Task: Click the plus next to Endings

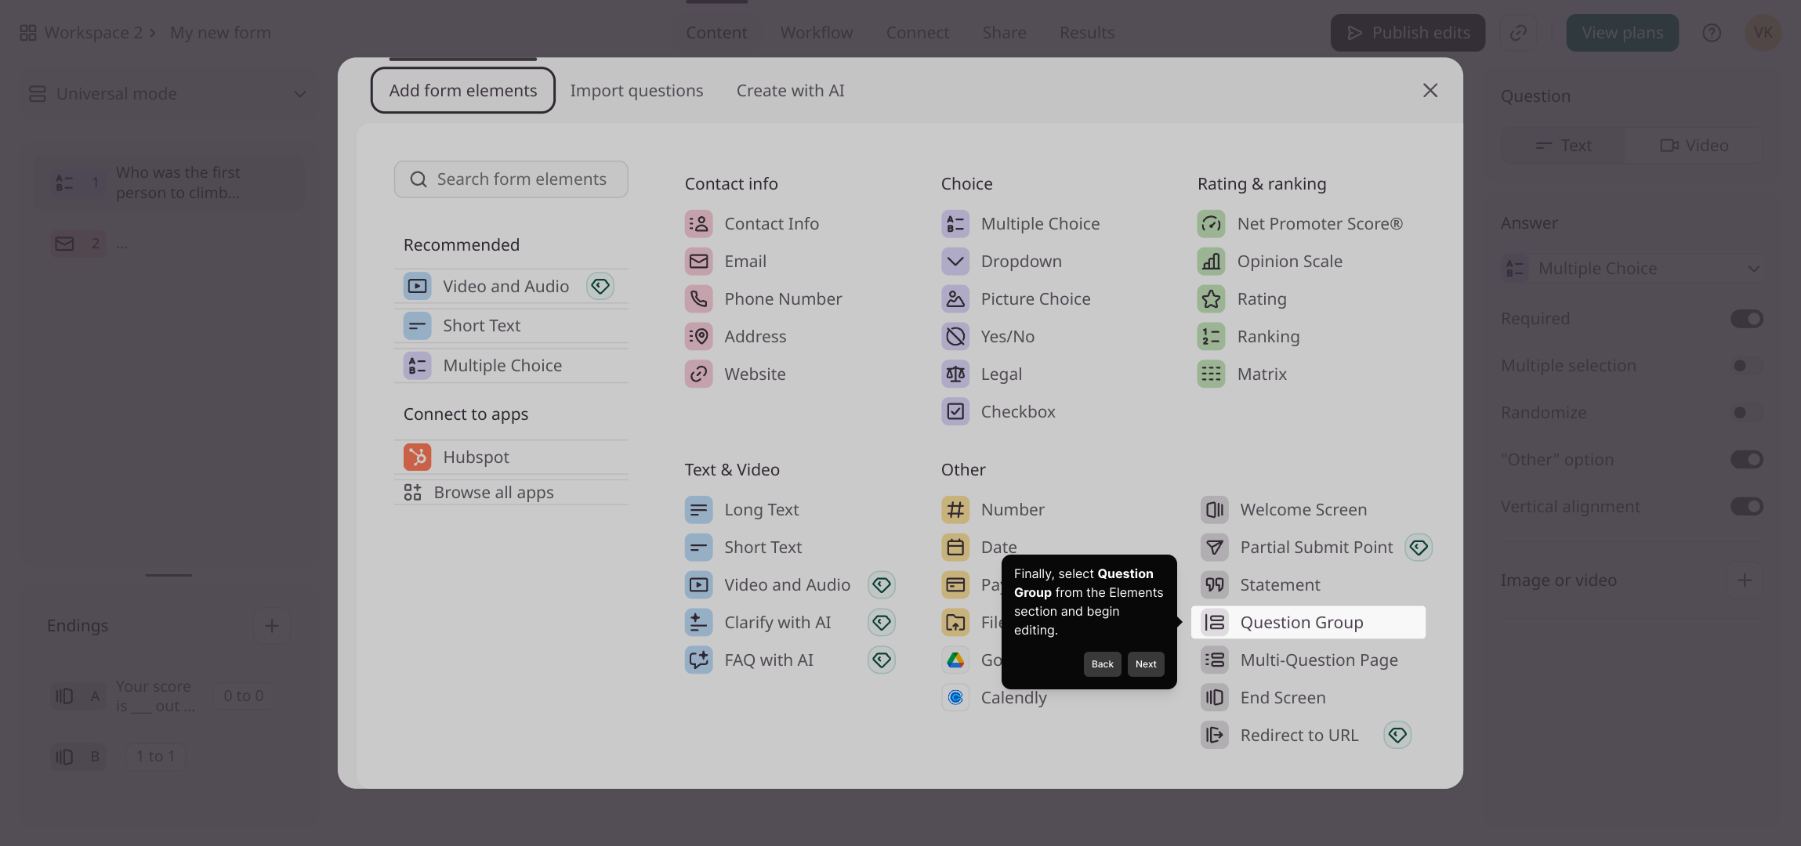Action: click(x=272, y=626)
